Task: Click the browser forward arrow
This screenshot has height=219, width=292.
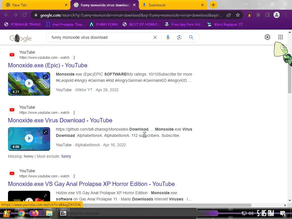Action: coord(15,15)
